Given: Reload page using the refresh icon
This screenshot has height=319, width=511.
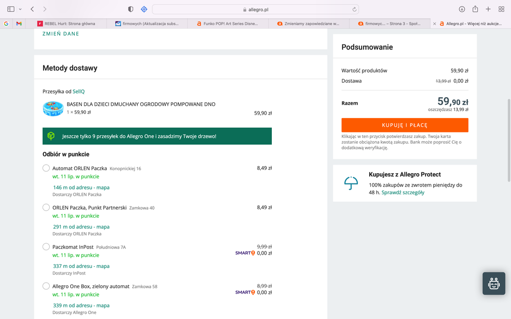Looking at the screenshot, I should coord(354,9).
